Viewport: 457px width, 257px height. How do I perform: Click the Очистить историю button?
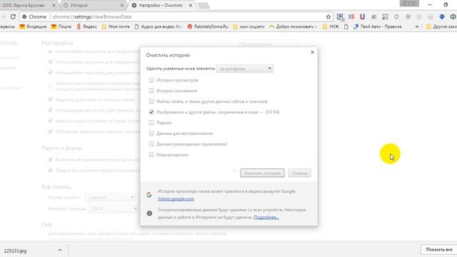[x=262, y=173]
